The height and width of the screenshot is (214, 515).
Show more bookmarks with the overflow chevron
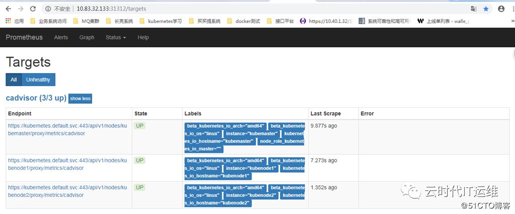click(x=512, y=21)
